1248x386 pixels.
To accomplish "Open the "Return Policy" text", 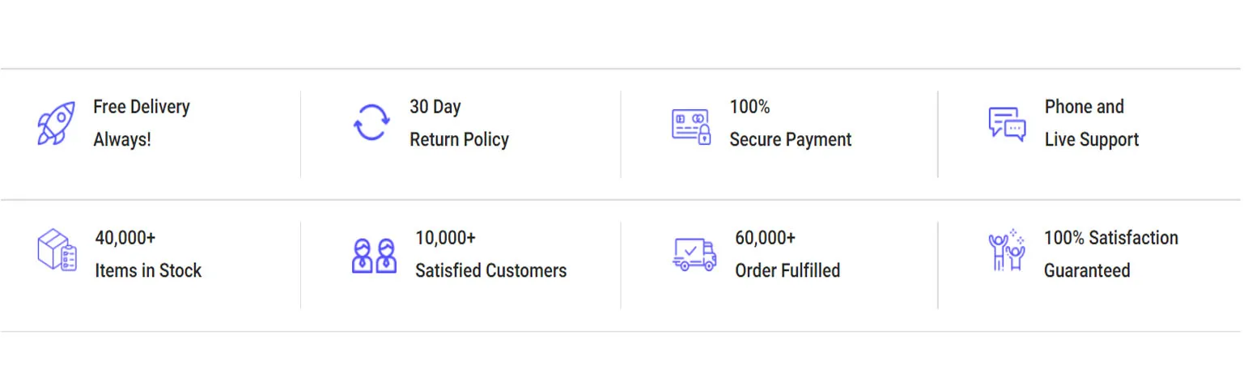I will pos(459,139).
